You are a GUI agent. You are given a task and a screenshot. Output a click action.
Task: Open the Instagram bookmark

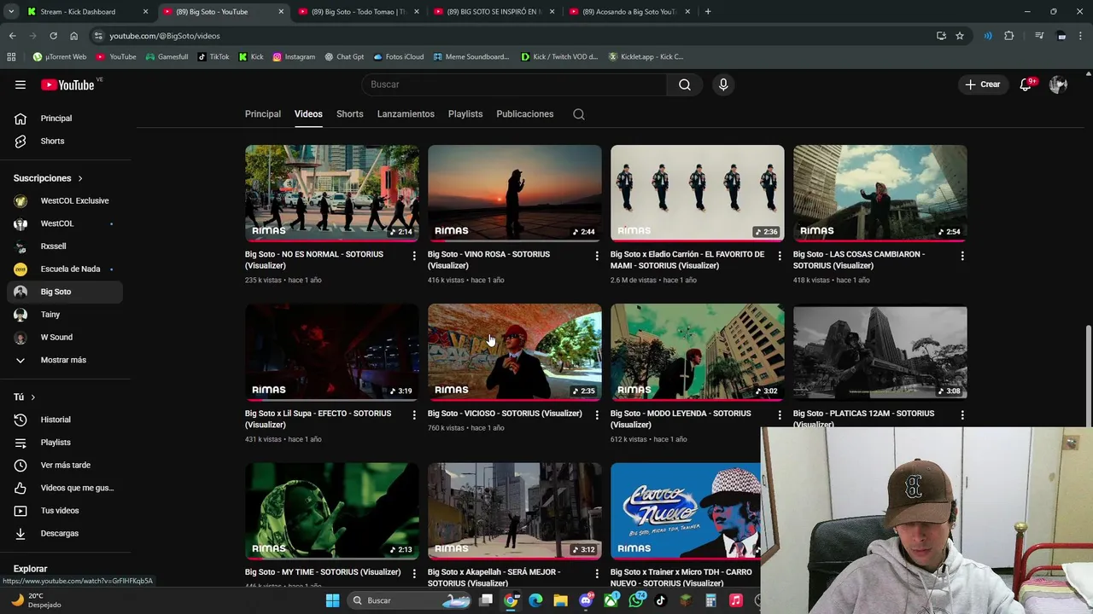point(294,57)
